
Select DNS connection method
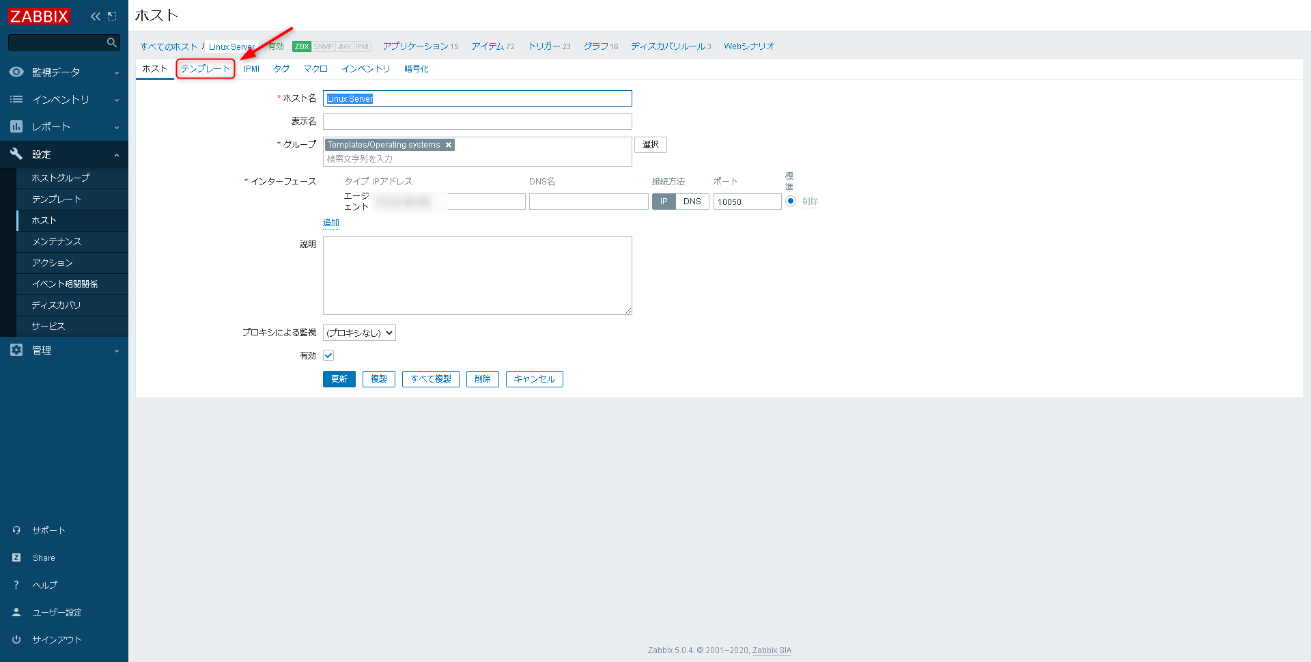tap(692, 202)
